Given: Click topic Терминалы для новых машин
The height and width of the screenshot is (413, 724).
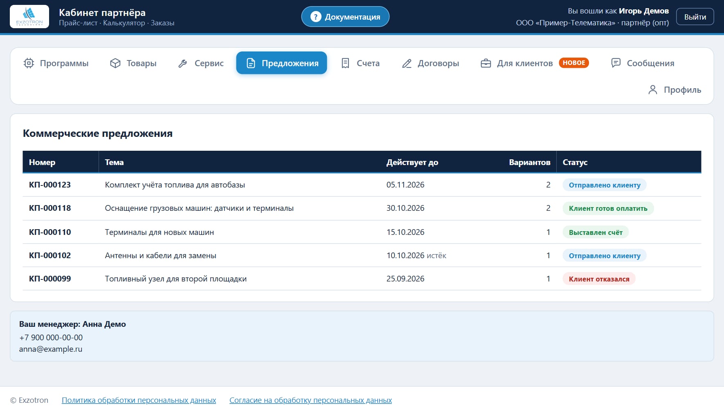Looking at the screenshot, I should pyautogui.click(x=160, y=232).
